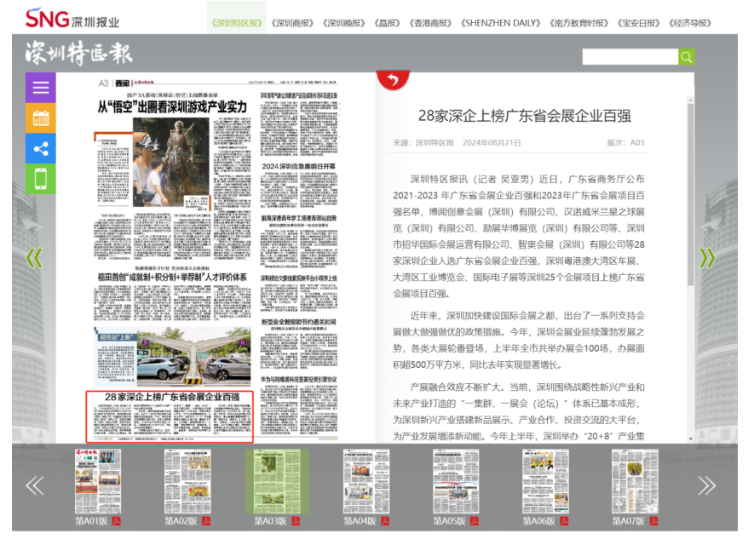Select the 《晶报》 newspaper tab
This screenshot has width=754, height=545.
tap(389, 23)
